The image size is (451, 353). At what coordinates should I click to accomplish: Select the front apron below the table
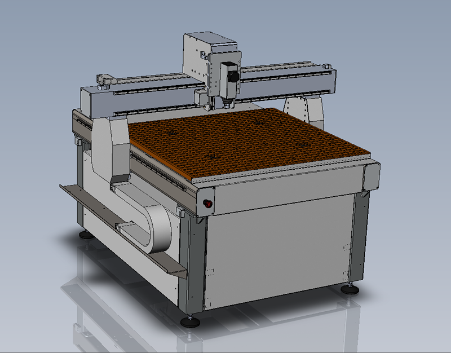(282, 196)
